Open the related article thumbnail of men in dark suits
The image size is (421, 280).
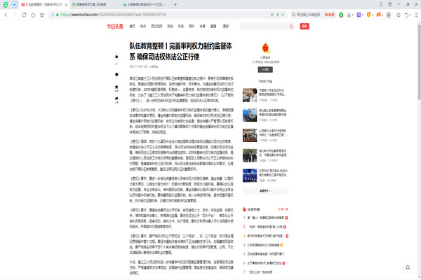pos(250,155)
